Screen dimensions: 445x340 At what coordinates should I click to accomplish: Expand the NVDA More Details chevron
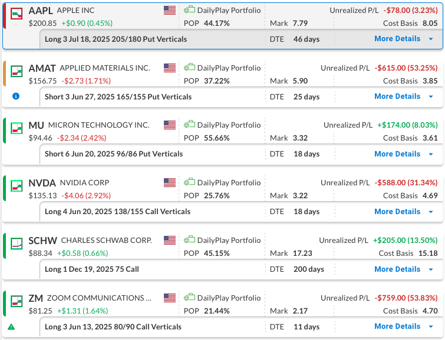tap(431, 212)
